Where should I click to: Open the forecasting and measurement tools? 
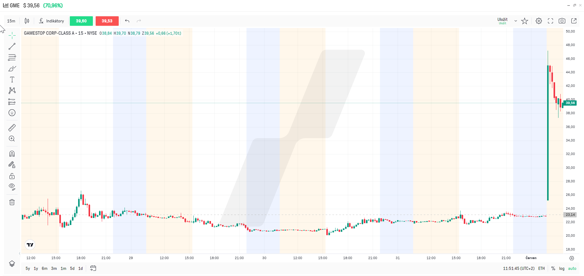tap(12, 102)
